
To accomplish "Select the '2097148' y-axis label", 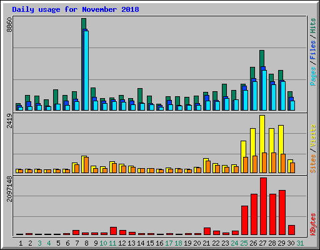I will (9, 189).
